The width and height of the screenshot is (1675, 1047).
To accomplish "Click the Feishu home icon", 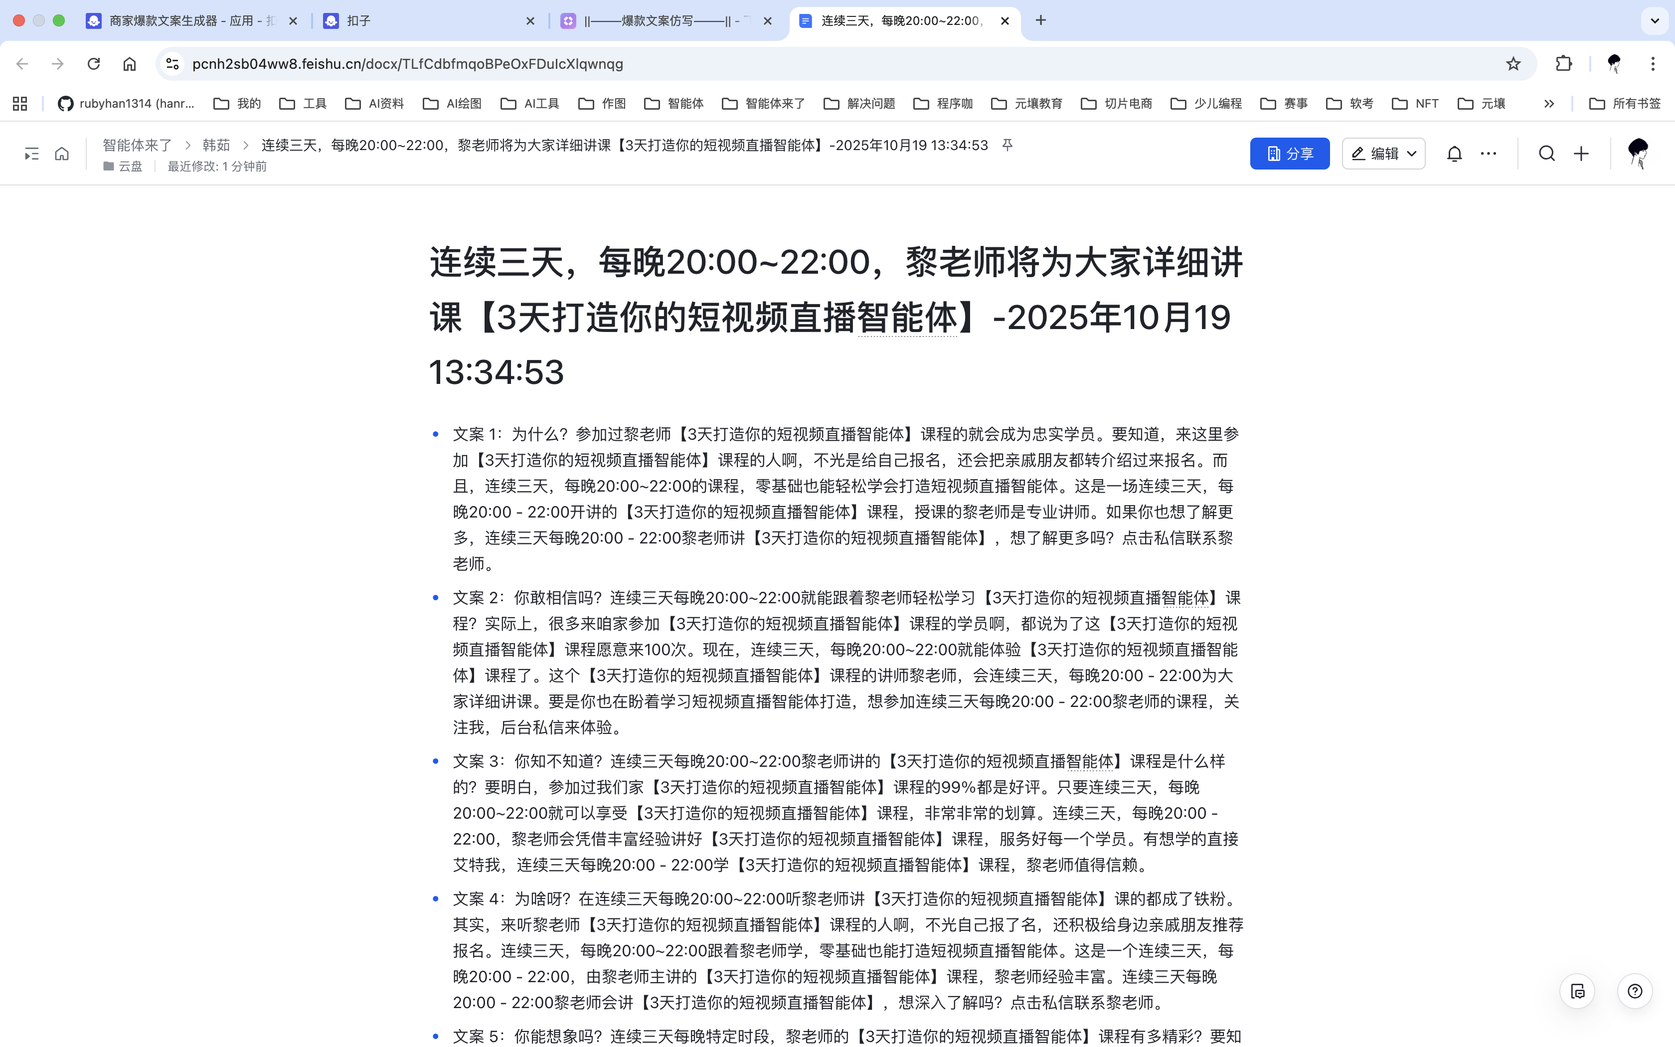I will (62, 154).
